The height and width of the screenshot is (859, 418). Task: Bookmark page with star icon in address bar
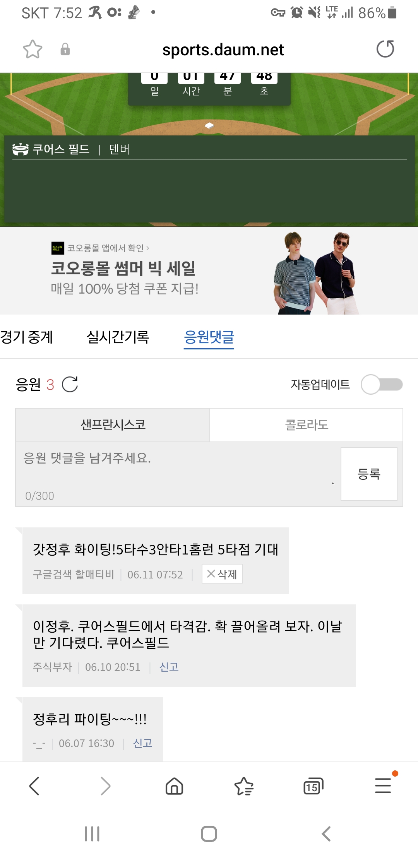click(x=33, y=50)
